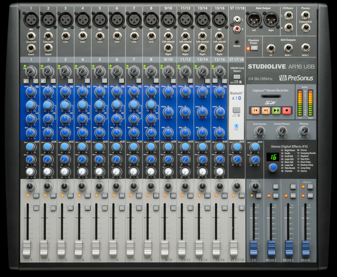This screenshot has width=337, height=277.
Task: Click the red RCA R input on ST 17/18
Action: [x=237, y=29]
